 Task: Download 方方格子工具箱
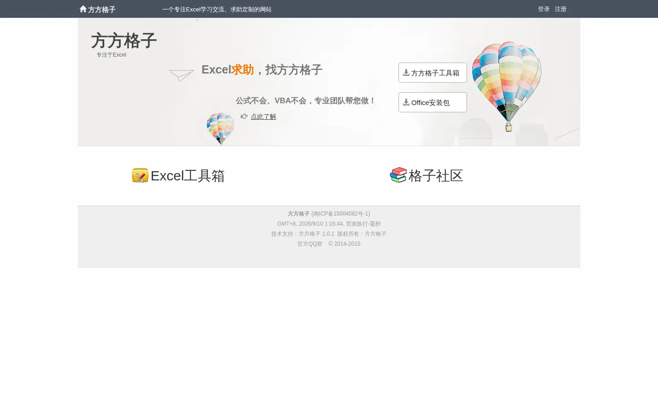click(433, 73)
